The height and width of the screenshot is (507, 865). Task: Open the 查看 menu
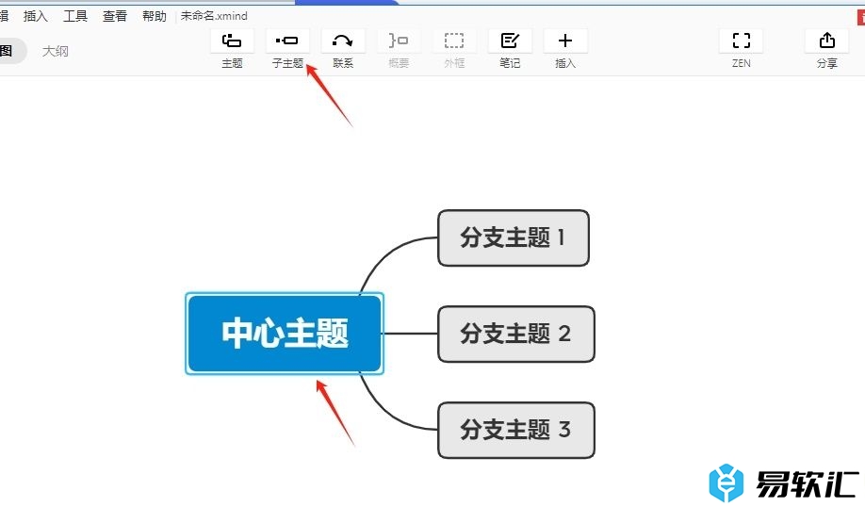115,16
